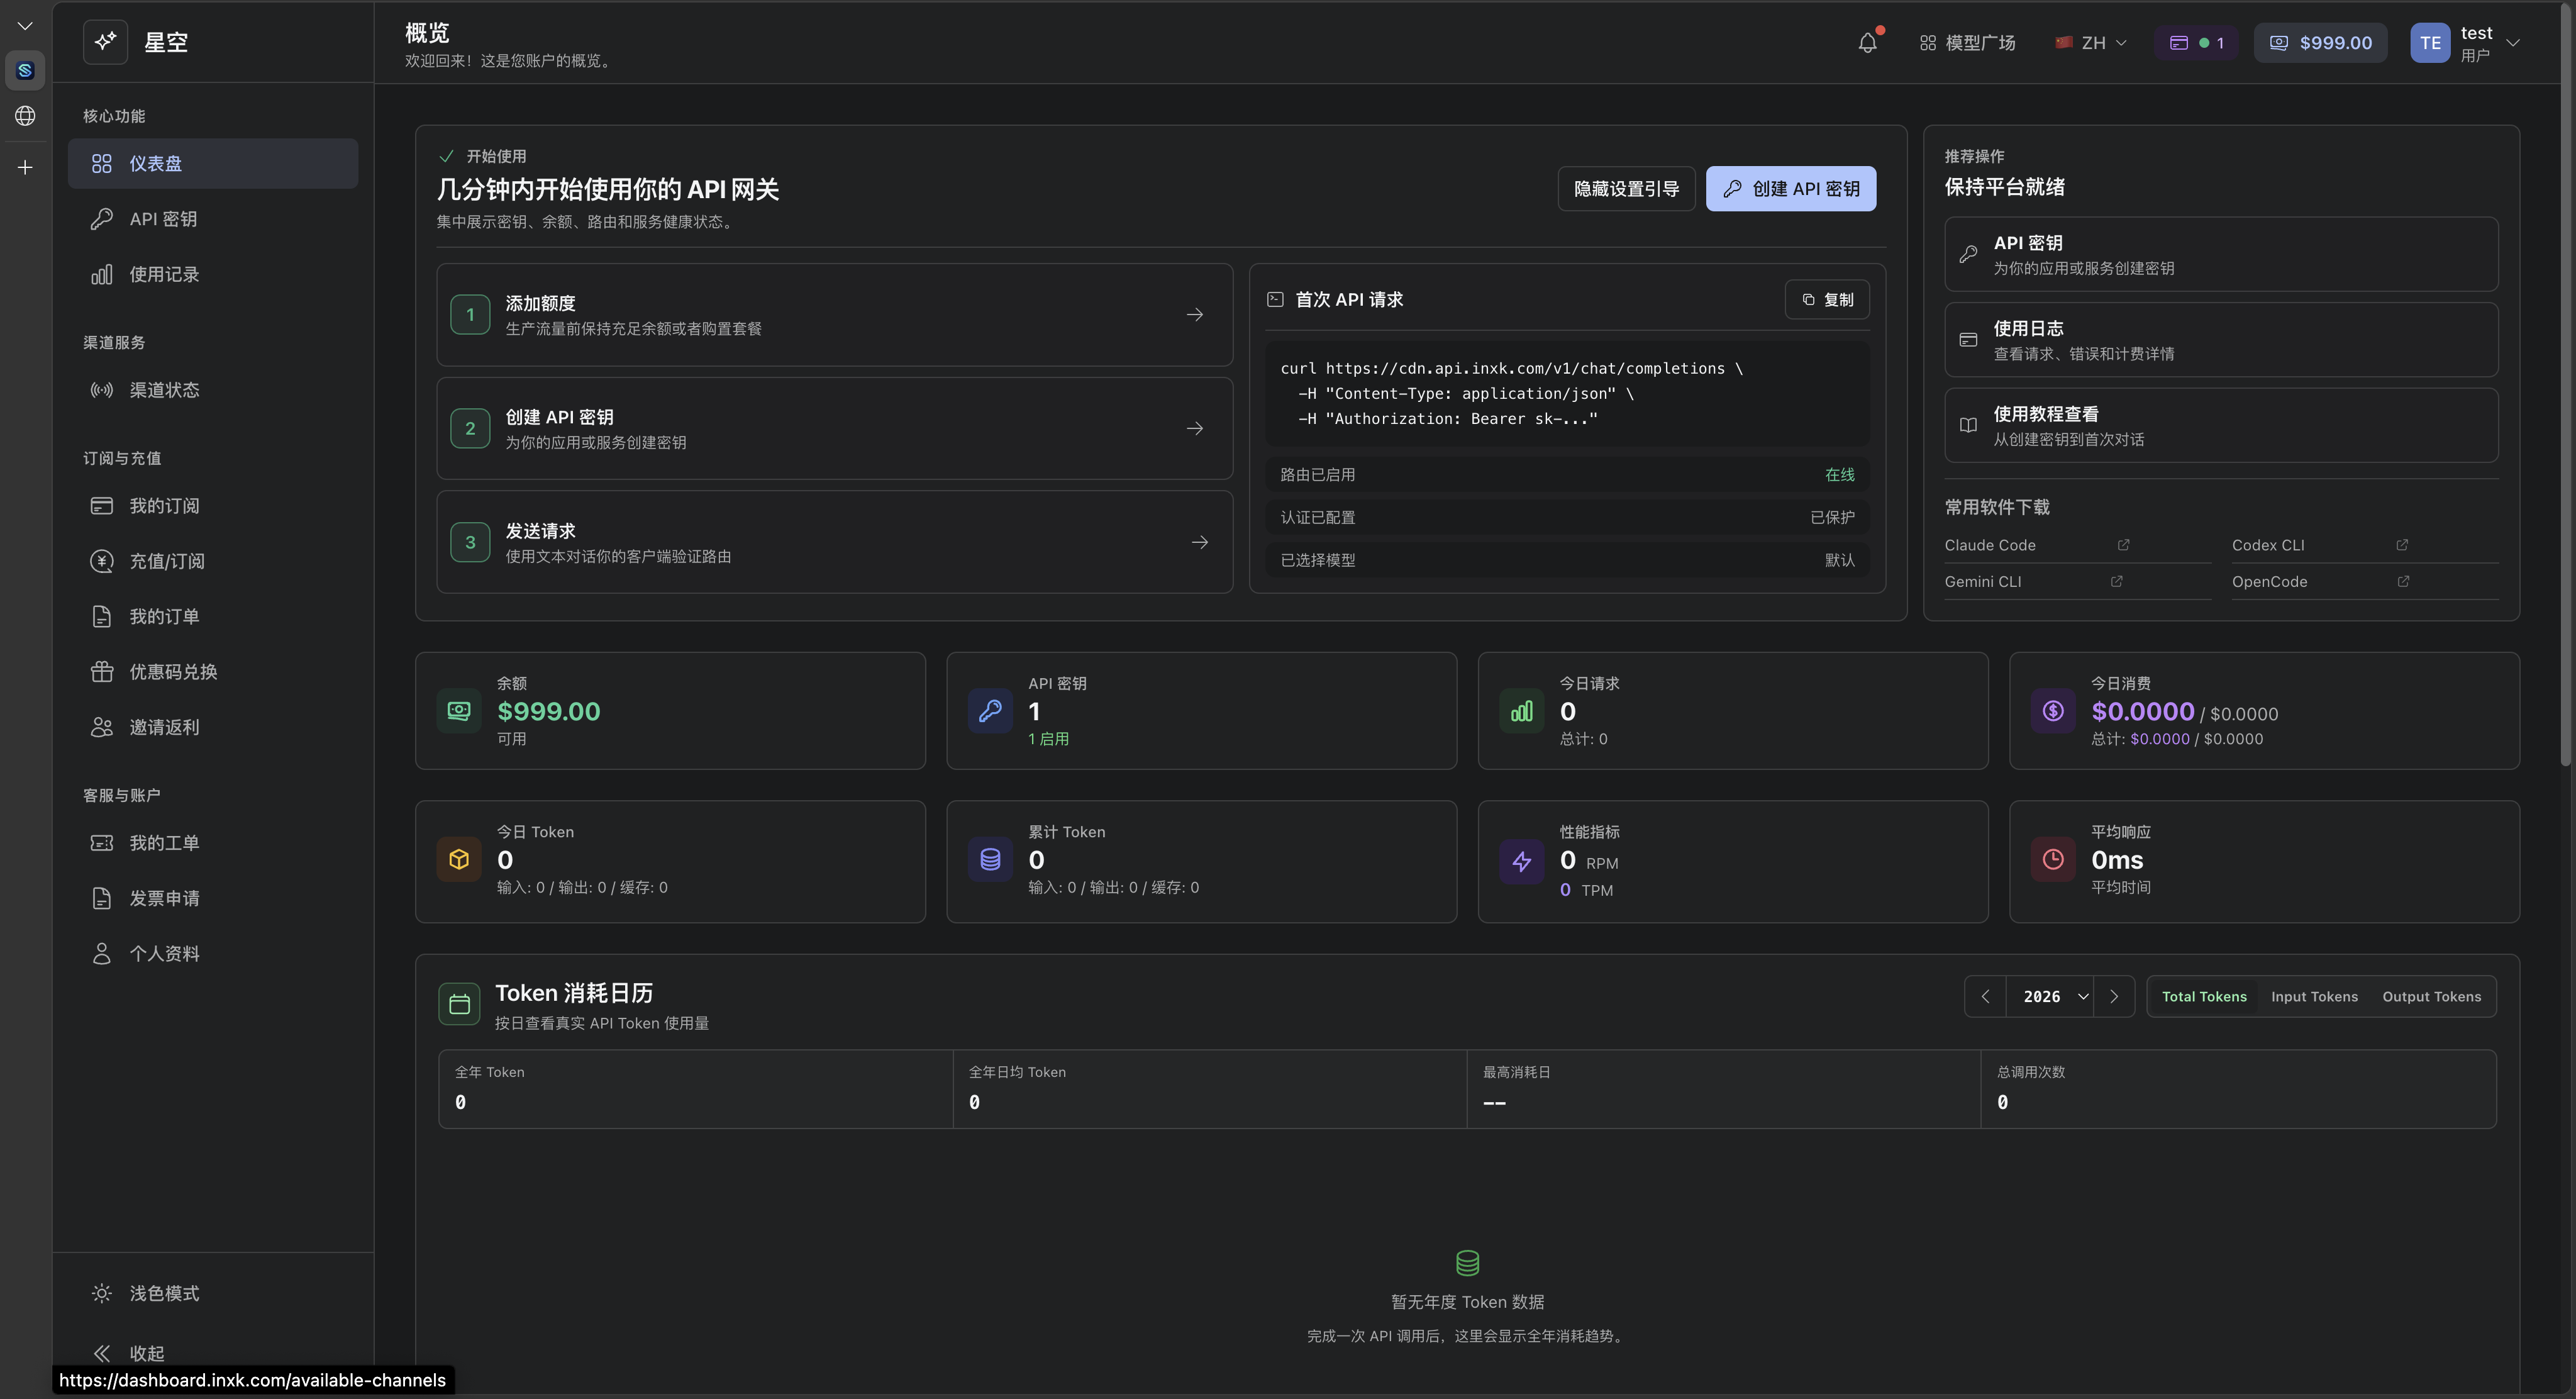2576x1399 pixels.
Task: Expand the top-left chevron in left strip
Action: (x=25, y=26)
